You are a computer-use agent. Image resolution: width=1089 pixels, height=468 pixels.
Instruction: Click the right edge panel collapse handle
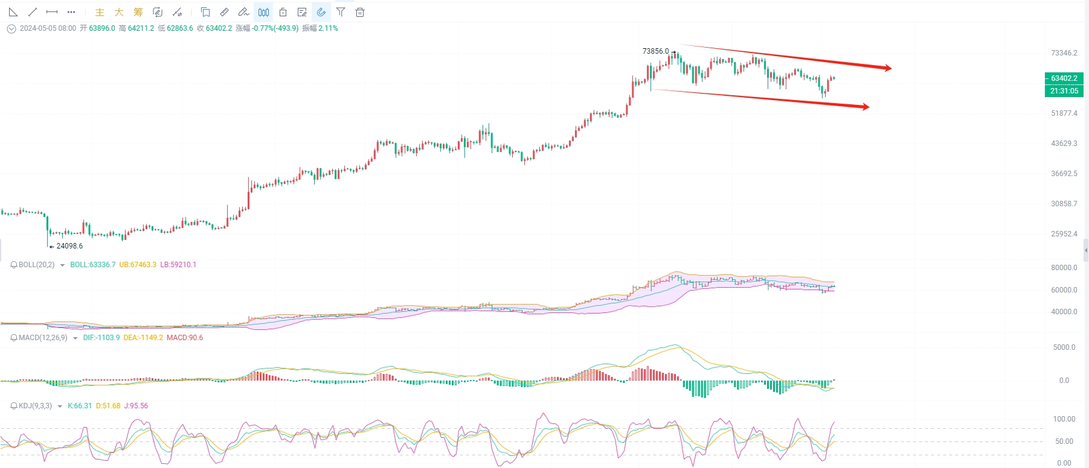coord(1086,250)
